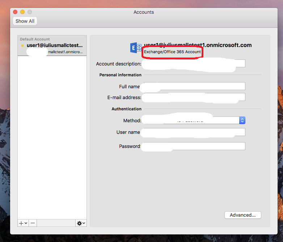Click the Password field
Image resolution: width=283 pixels, height=242 pixels.
[x=195, y=146]
